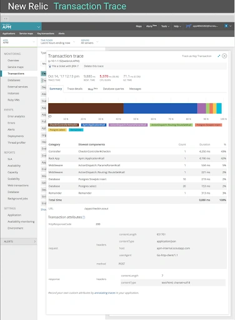Viewport: 235px width, 320px height.
Task: Click the /apps/checkin.scout URL value
Action: click(x=96, y=209)
